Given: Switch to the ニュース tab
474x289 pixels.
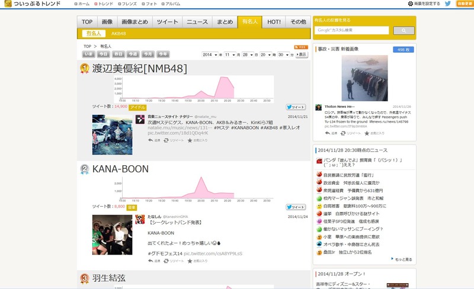Looking at the screenshot, I should pyautogui.click(x=197, y=22).
